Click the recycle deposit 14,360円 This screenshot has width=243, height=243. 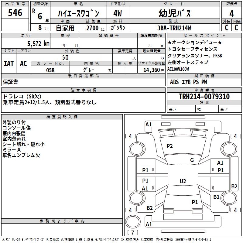pos(154,70)
